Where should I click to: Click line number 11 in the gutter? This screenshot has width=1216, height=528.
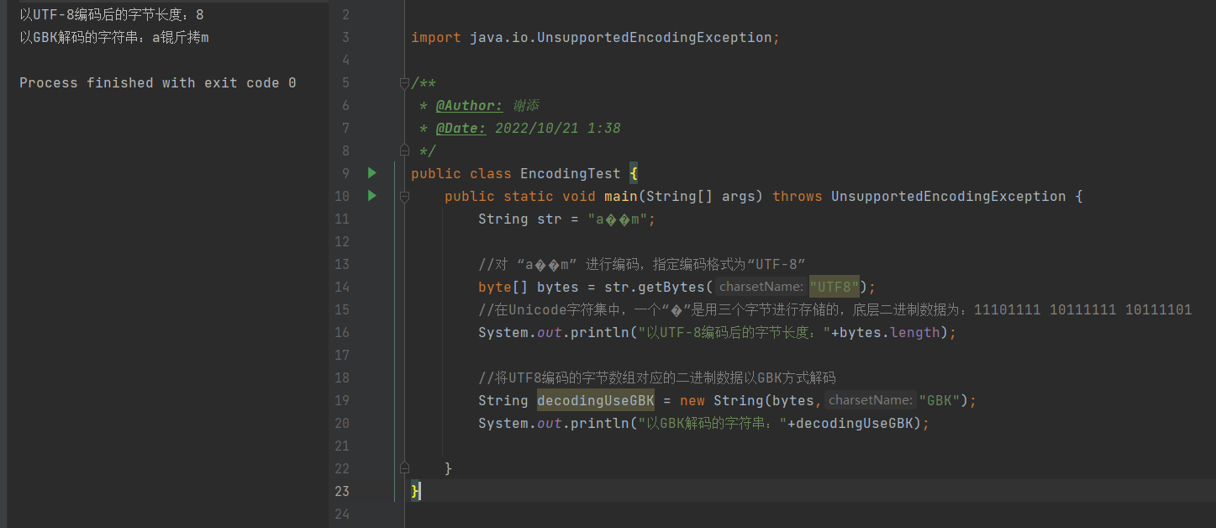point(341,219)
